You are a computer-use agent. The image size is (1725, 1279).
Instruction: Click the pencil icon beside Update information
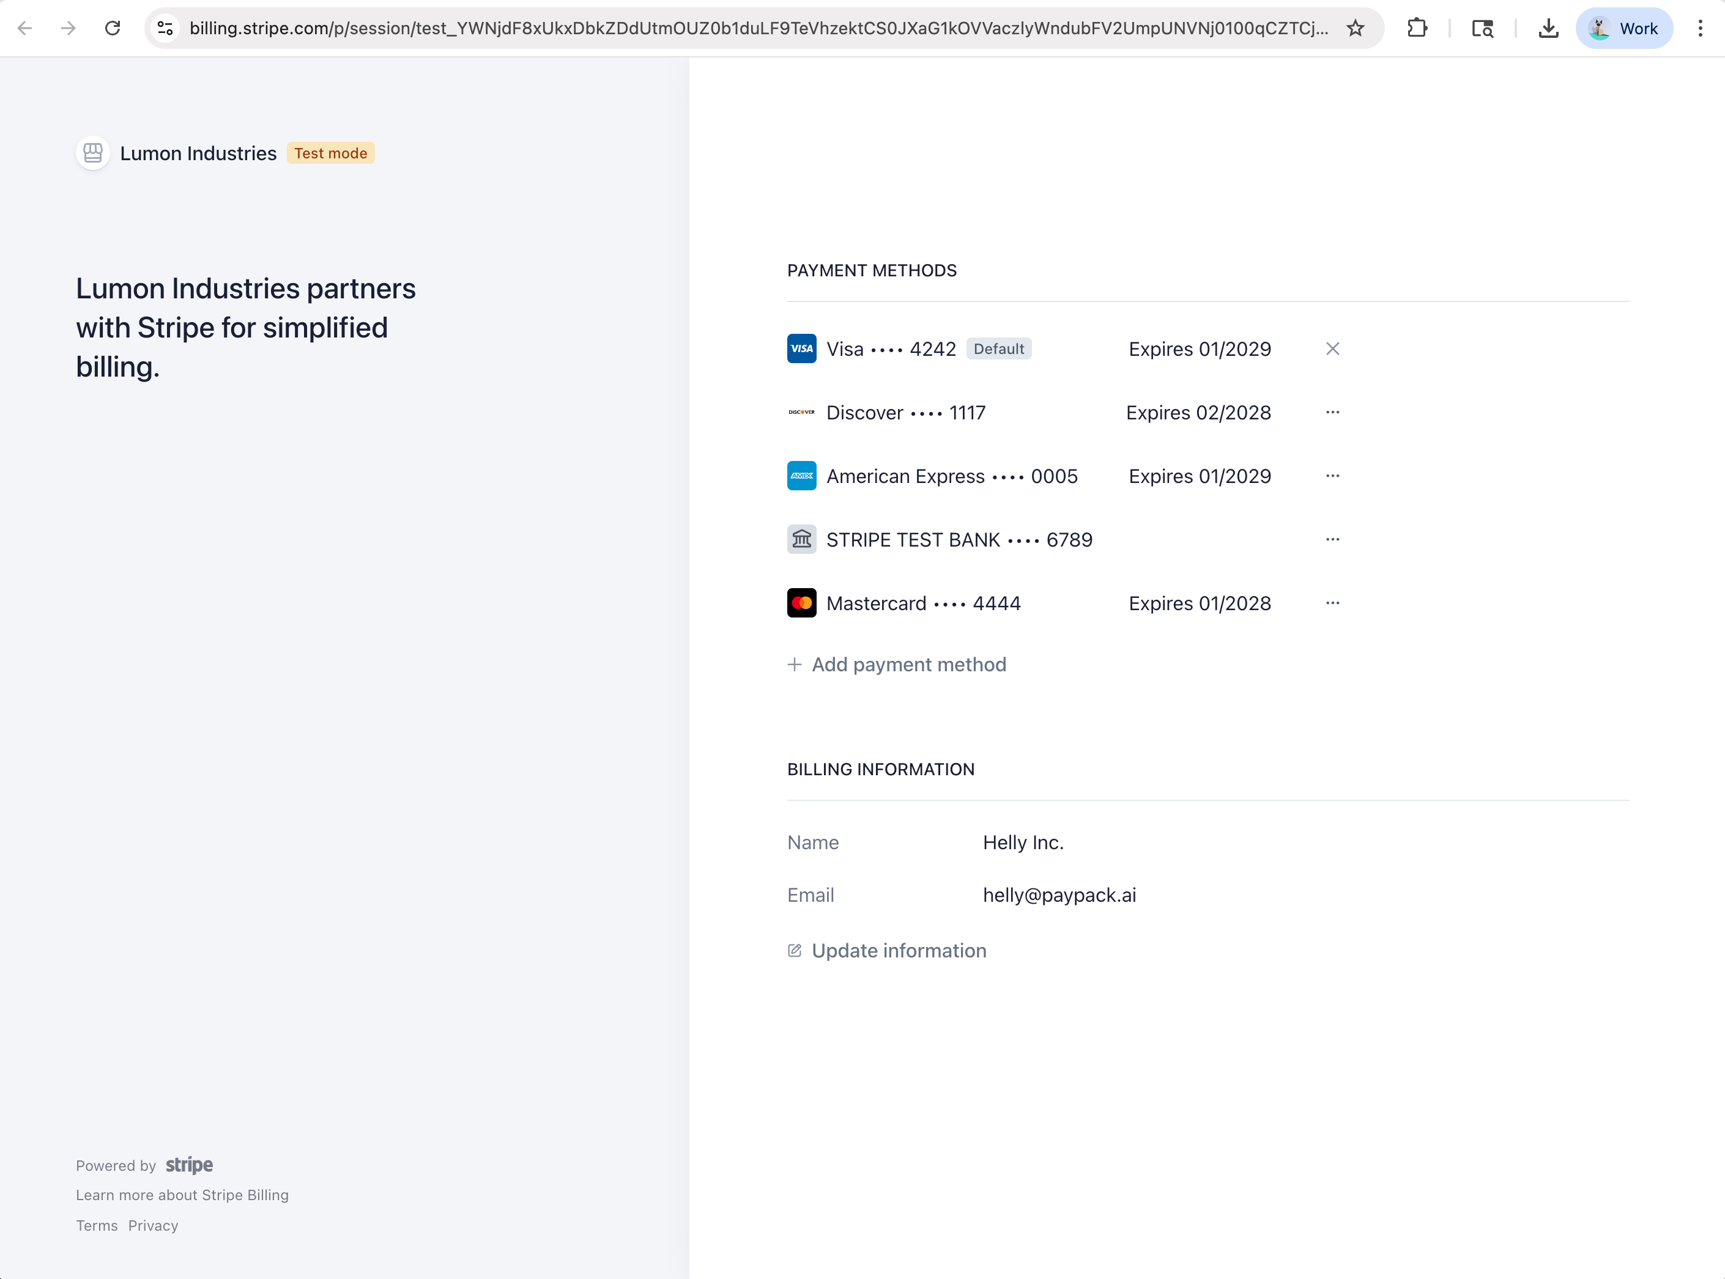(795, 950)
